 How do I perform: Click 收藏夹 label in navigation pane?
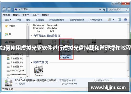(x=12, y=26)
